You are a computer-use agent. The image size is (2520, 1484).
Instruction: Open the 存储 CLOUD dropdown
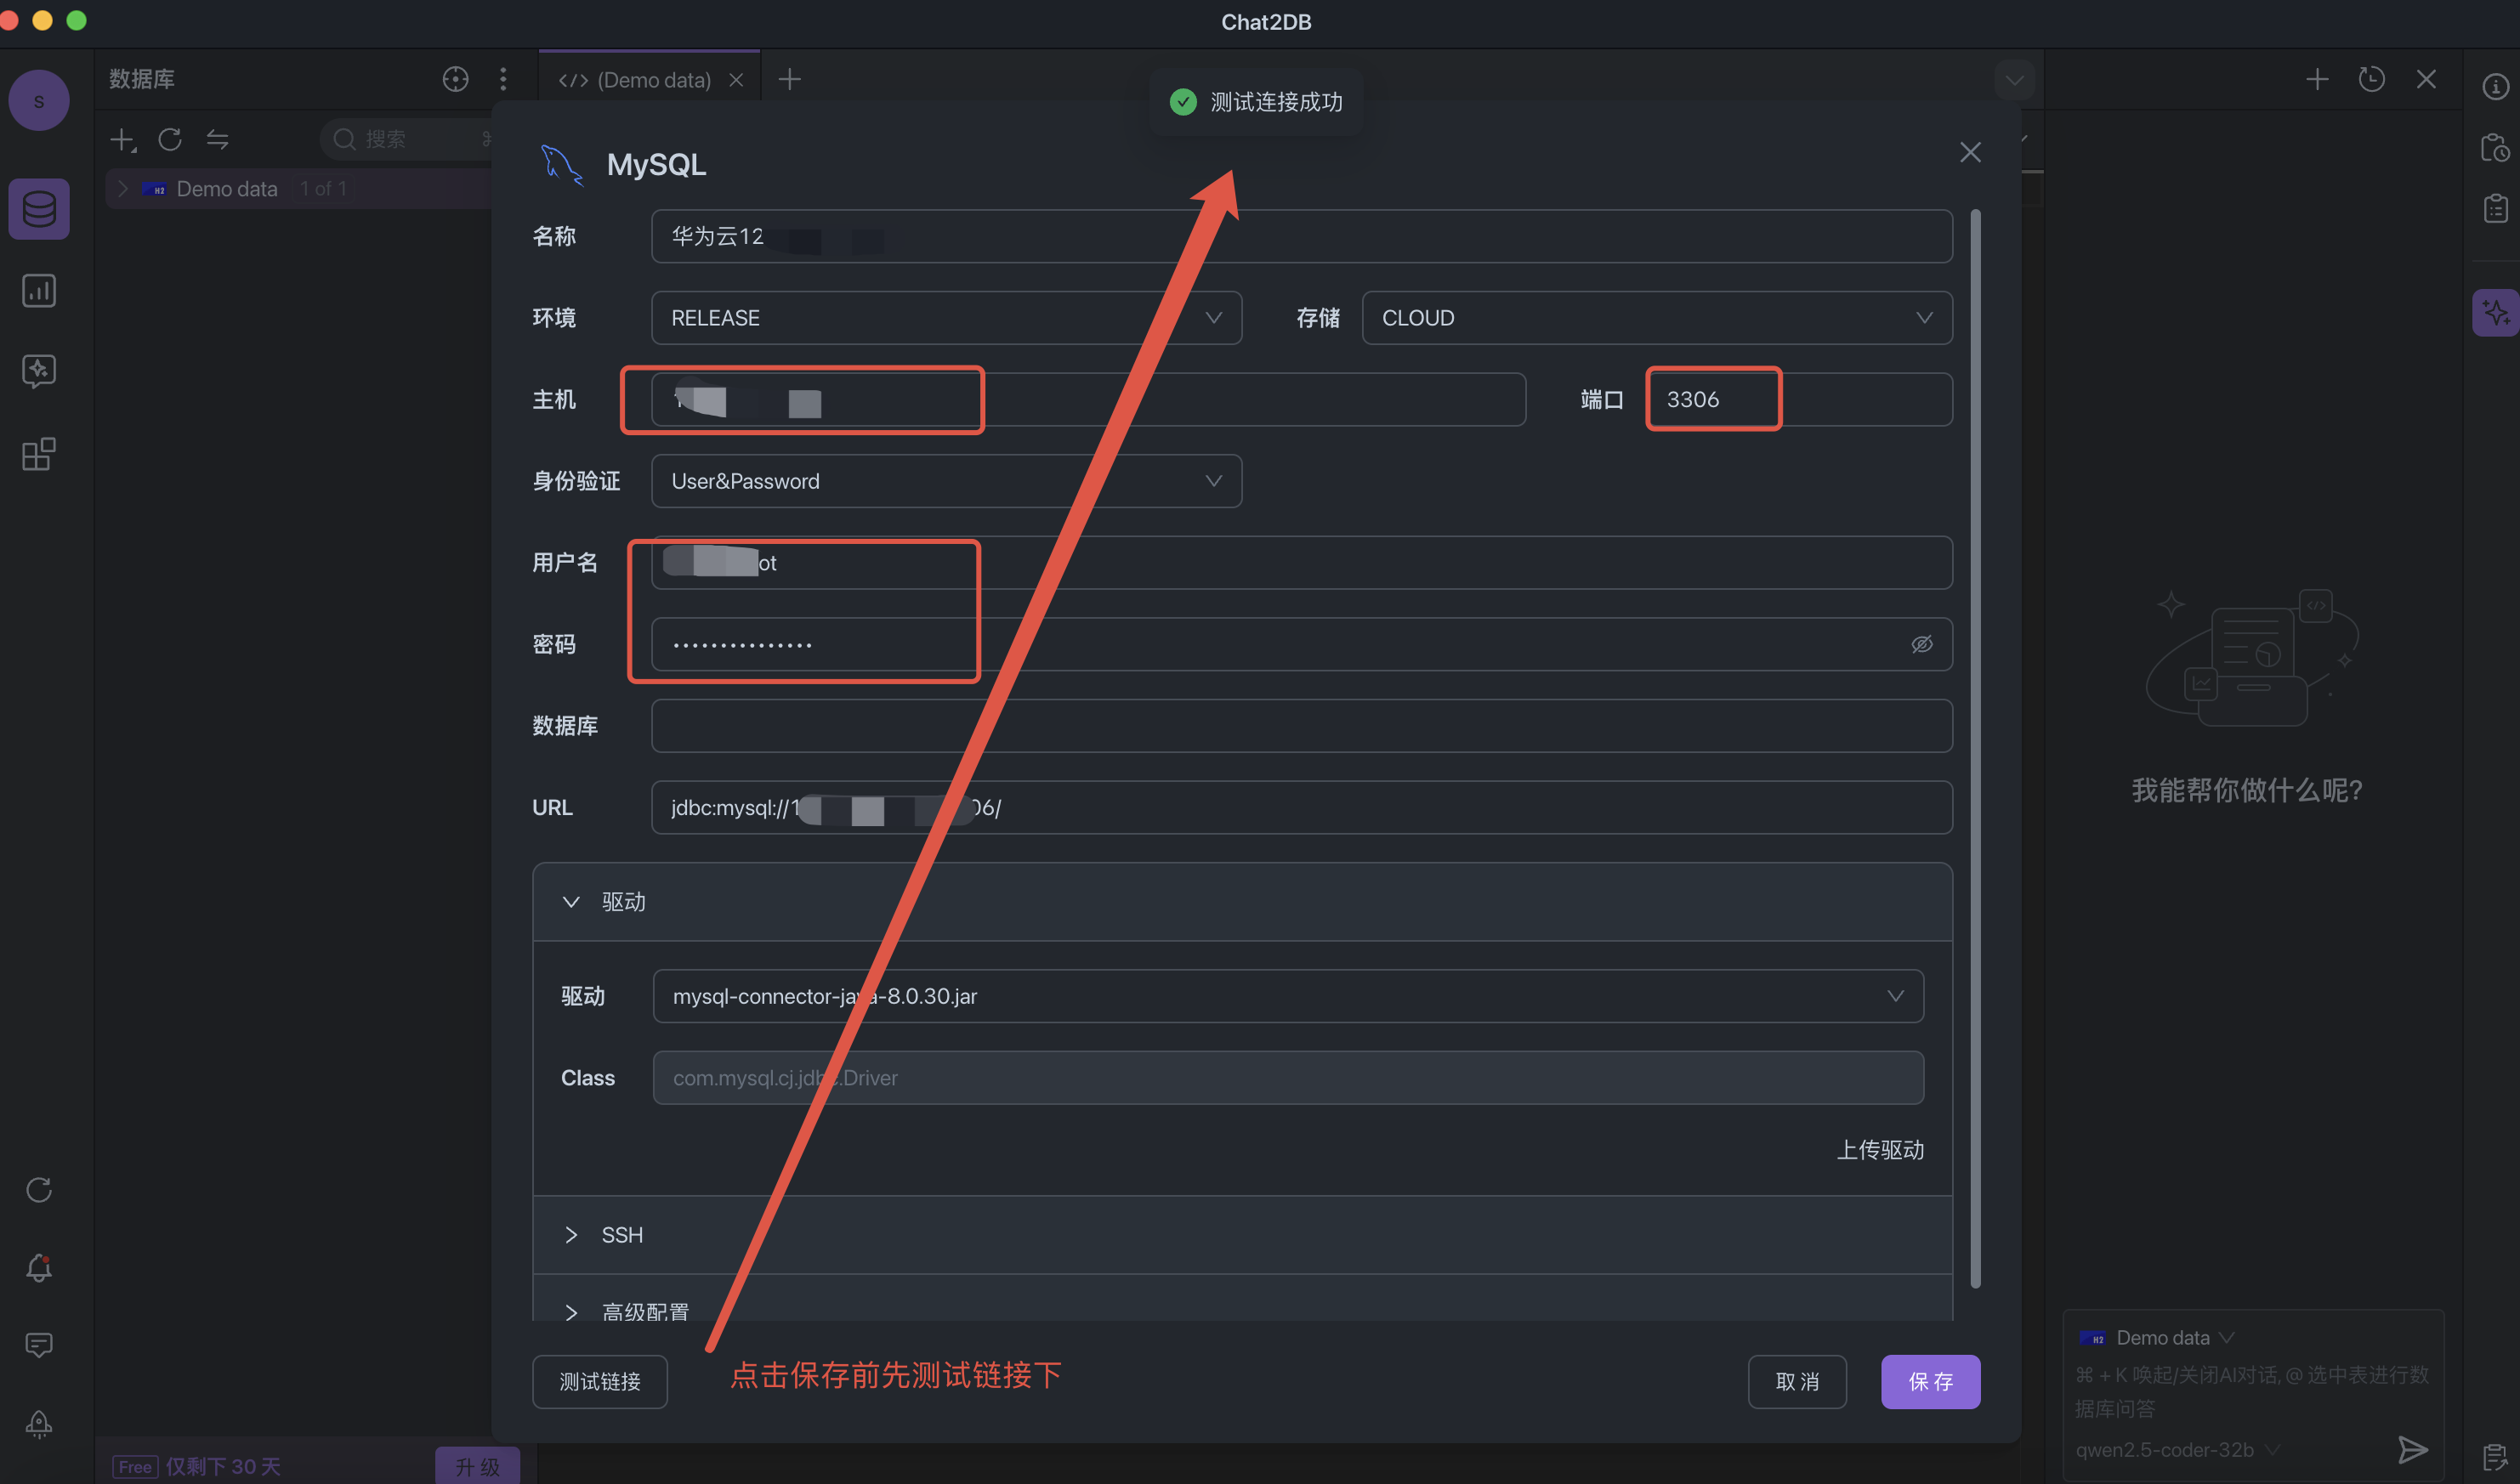1656,318
